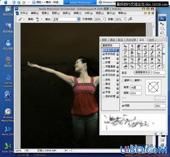The height and width of the screenshot is (157, 170).
Task: Uncheck the 形状动态 checkbox
Action: [x=103, y=54]
